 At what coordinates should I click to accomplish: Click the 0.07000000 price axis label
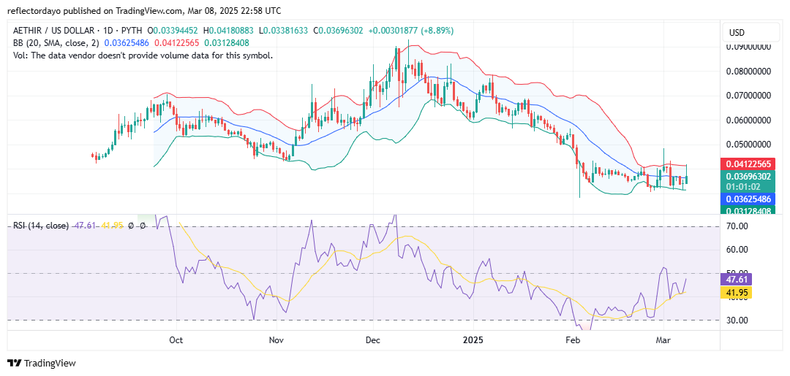pos(749,95)
